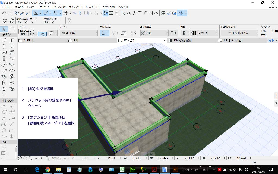Click the zoom out magnifier button
278x174 pixels.
[x=30, y=158]
